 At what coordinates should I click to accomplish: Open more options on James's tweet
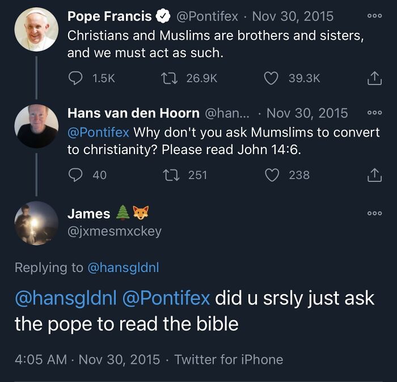coord(374,213)
